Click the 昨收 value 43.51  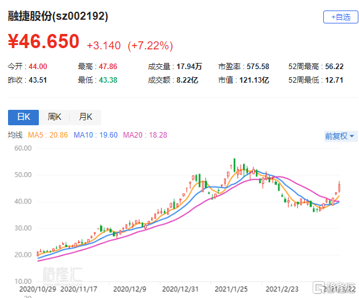pos(38,80)
